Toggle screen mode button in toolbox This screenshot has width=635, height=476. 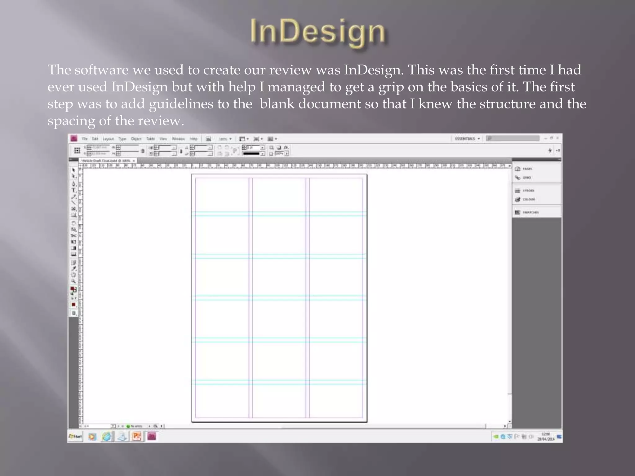(74, 313)
